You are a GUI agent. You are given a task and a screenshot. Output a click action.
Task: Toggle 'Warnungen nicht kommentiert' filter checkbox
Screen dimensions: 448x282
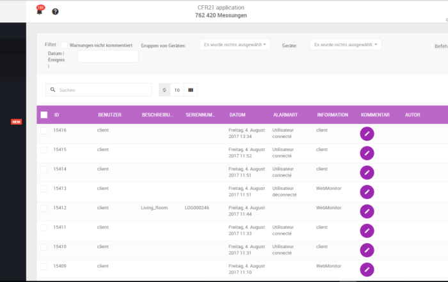click(x=64, y=45)
